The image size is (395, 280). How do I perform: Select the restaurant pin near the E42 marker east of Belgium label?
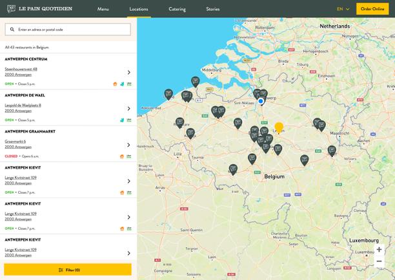coord(304,160)
